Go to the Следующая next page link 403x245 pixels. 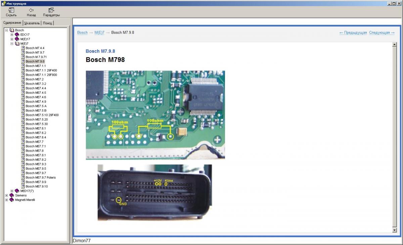coord(382,32)
